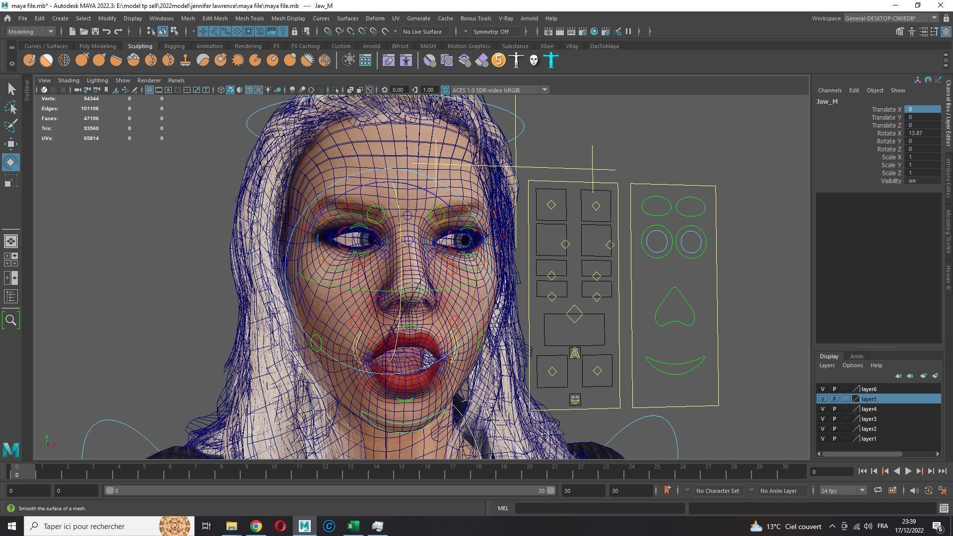
Task: Click the Play forwards button
Action: coord(908,471)
